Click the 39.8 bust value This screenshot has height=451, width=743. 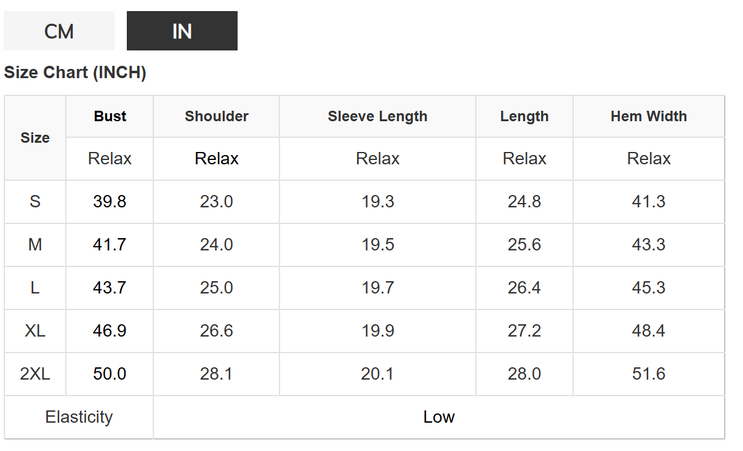coord(110,202)
